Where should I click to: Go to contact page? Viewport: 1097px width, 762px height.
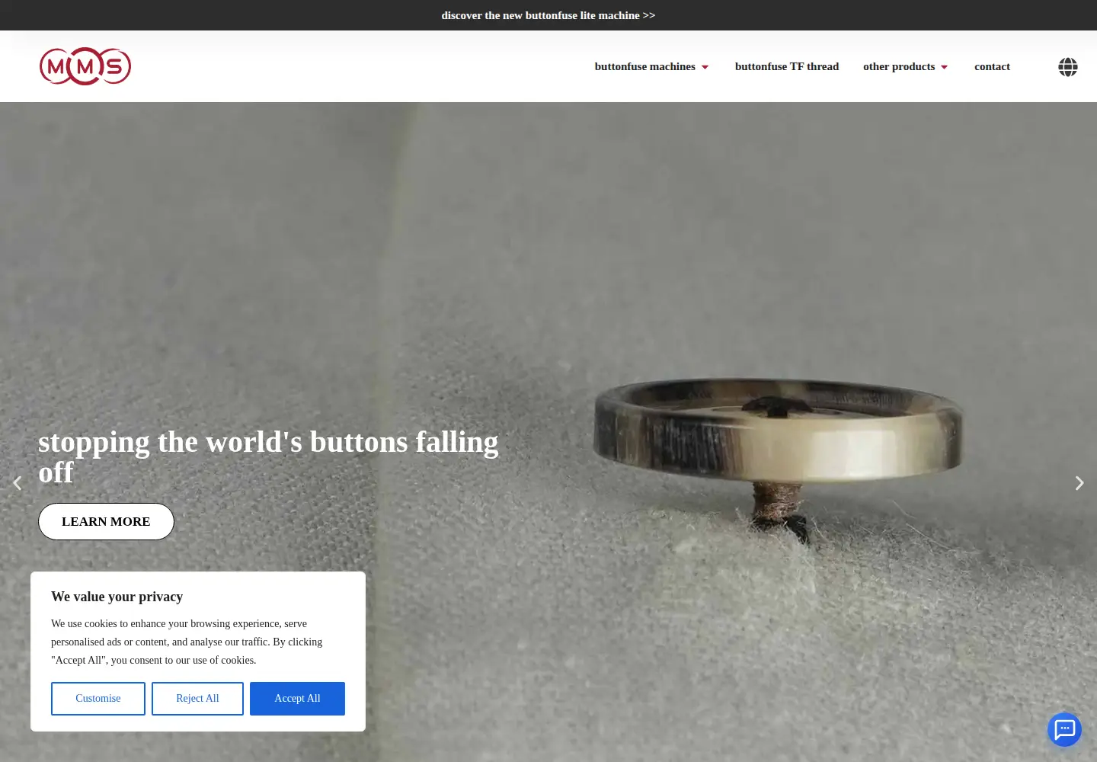tap(992, 66)
